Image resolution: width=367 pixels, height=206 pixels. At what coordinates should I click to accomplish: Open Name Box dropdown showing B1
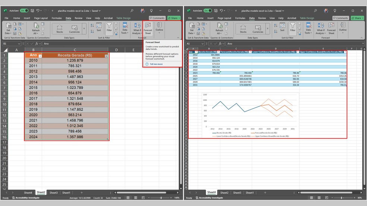[19, 44]
